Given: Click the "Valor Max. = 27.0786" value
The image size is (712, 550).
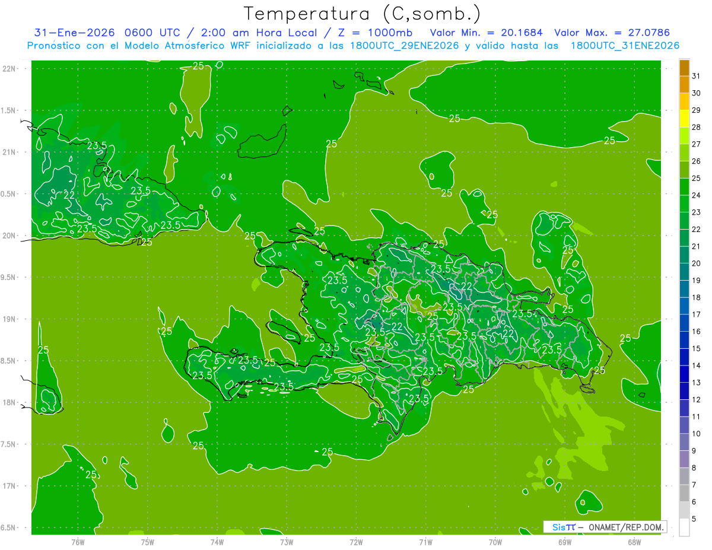Looking at the screenshot, I should coord(612,32).
